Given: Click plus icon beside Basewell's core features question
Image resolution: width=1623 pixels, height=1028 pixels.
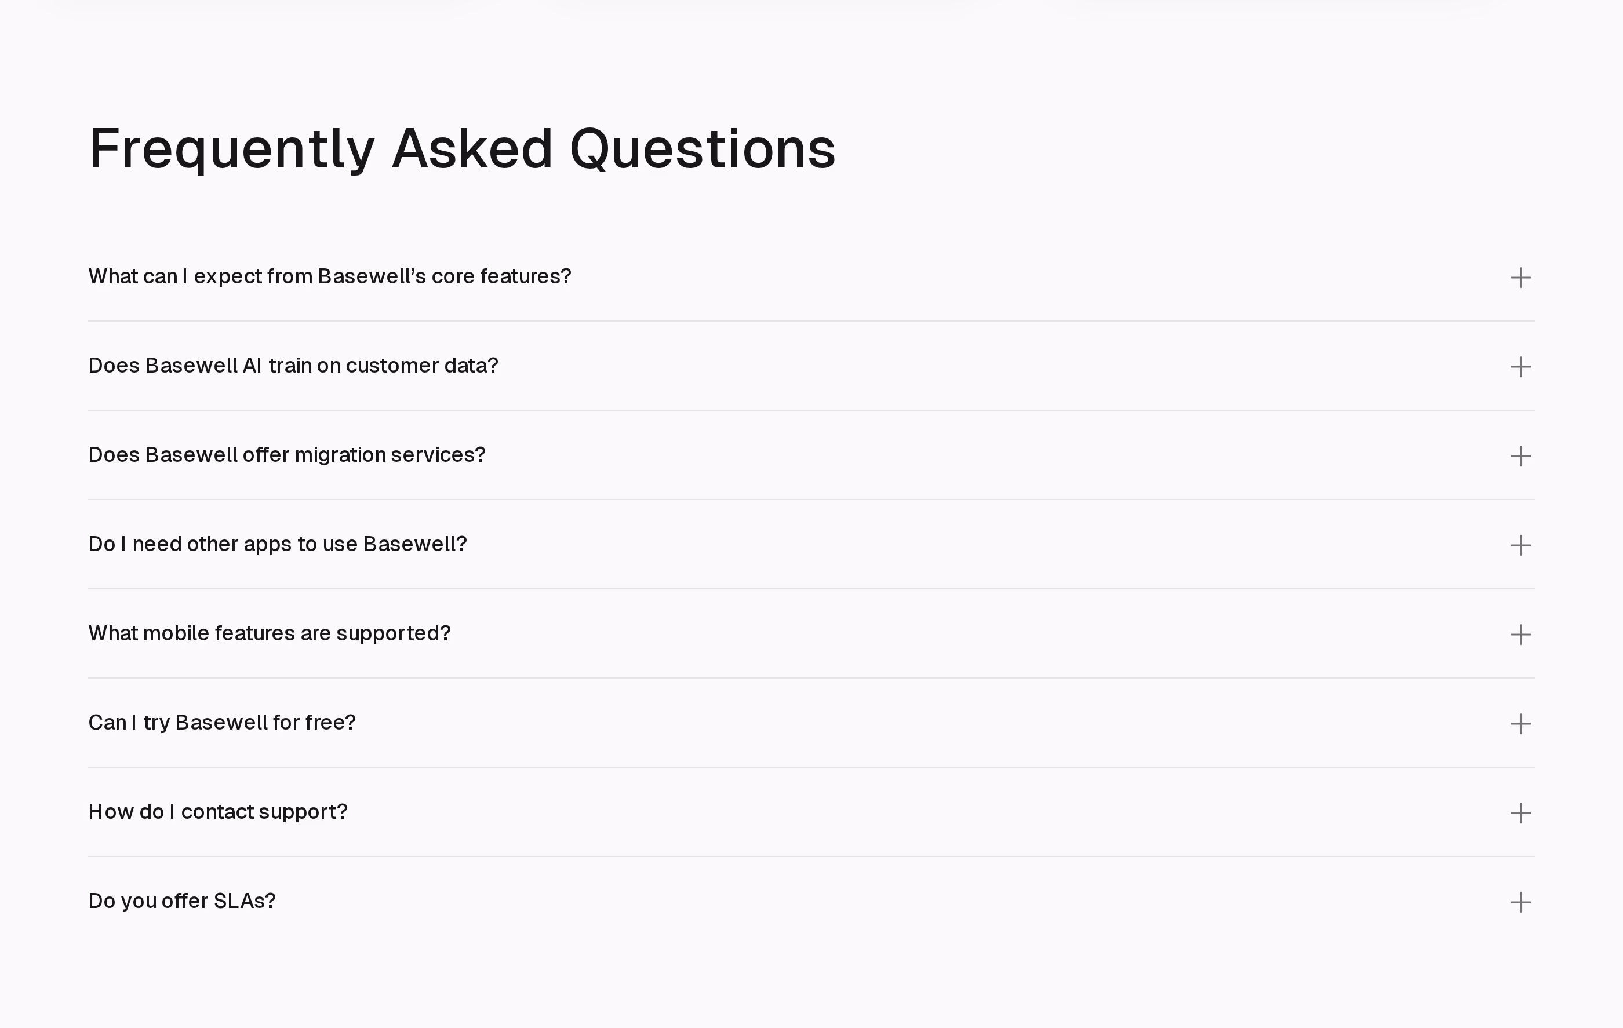Looking at the screenshot, I should point(1520,278).
